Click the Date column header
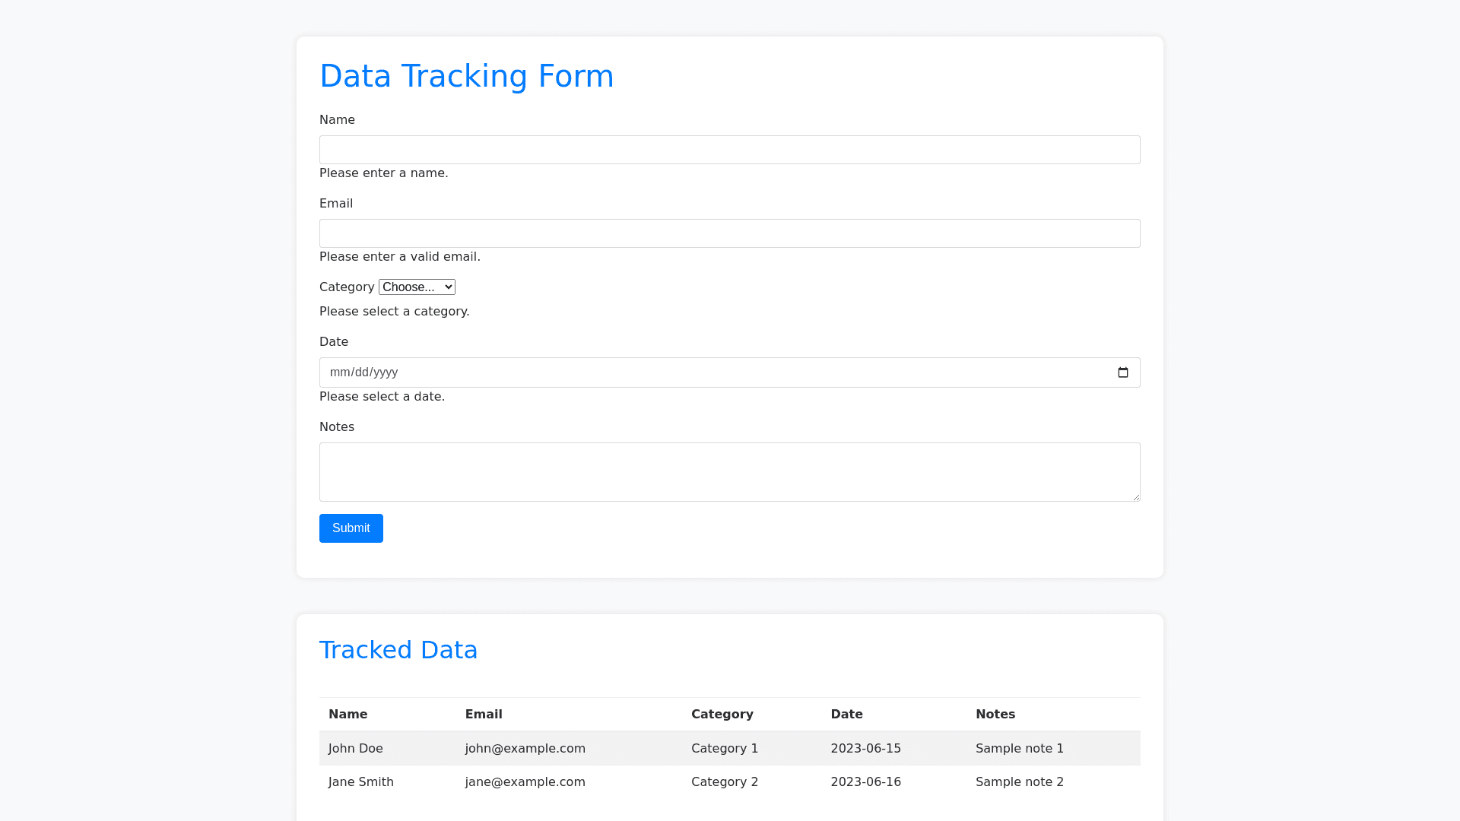 (x=846, y=715)
